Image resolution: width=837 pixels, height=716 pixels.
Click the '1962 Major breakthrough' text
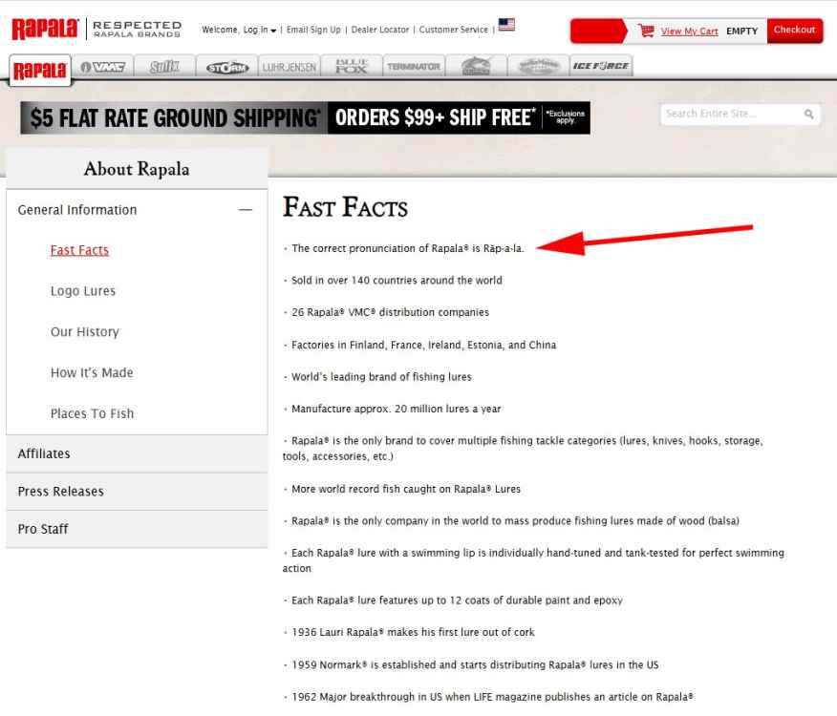[x=492, y=697]
